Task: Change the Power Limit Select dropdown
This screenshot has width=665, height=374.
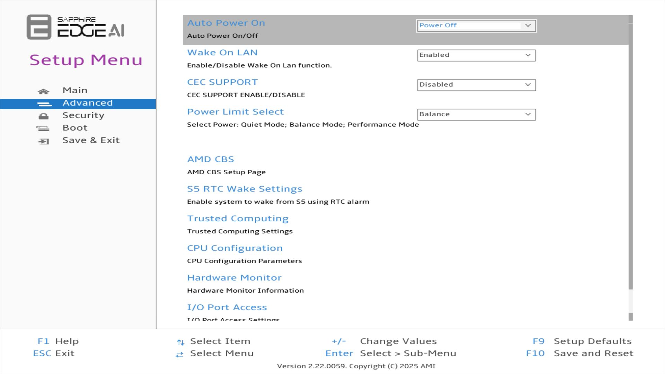Action: [x=476, y=115]
